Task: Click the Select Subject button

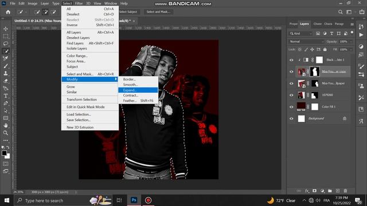Action: pyautogui.click(x=128, y=11)
